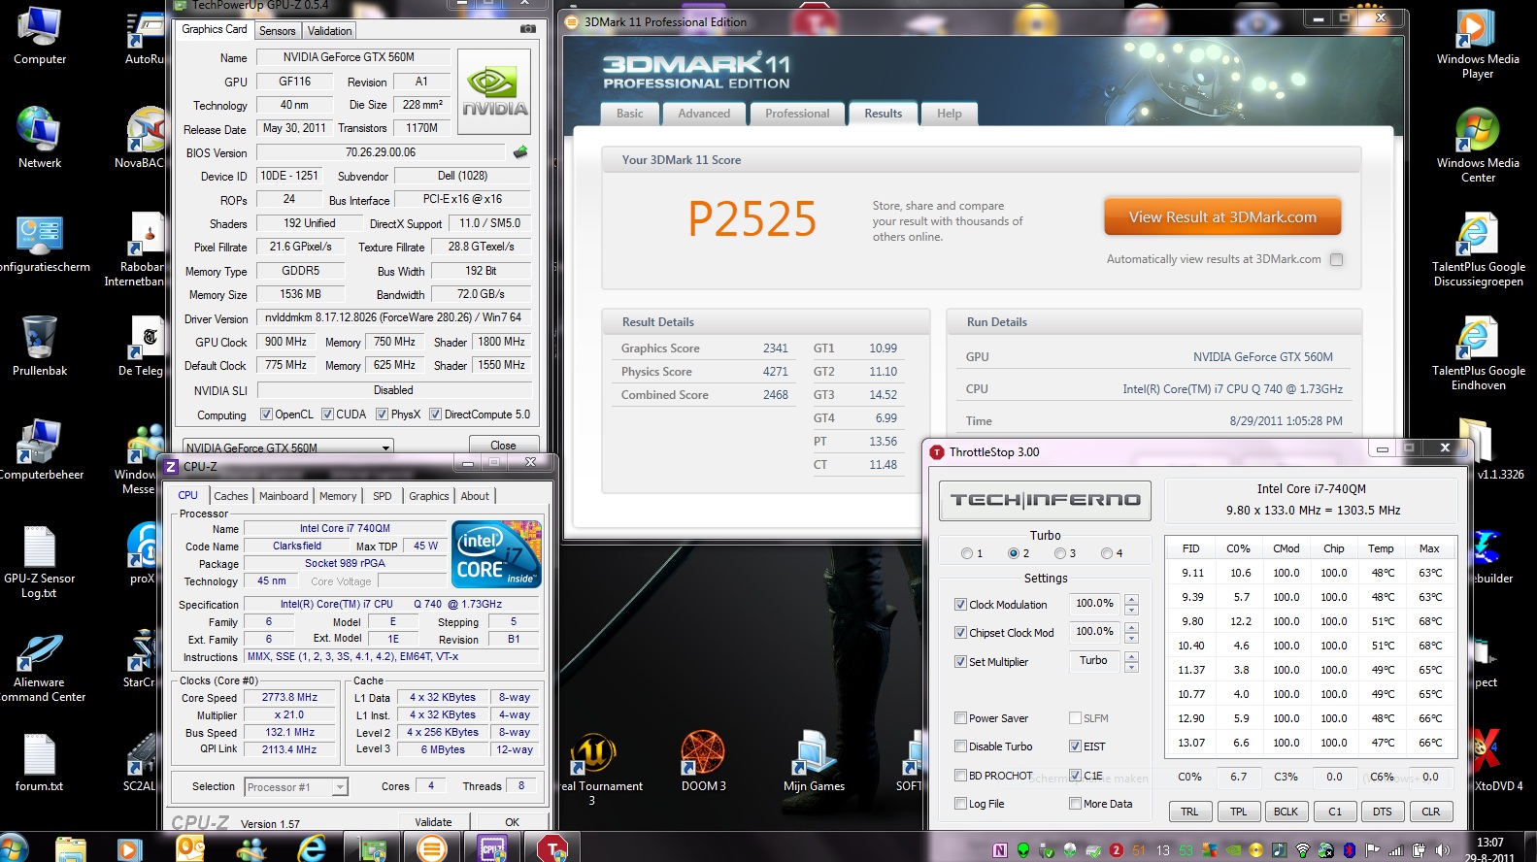Image resolution: width=1537 pixels, height=862 pixels.
Task: Toggle Set Multiplier checkbox
Action: point(960,661)
